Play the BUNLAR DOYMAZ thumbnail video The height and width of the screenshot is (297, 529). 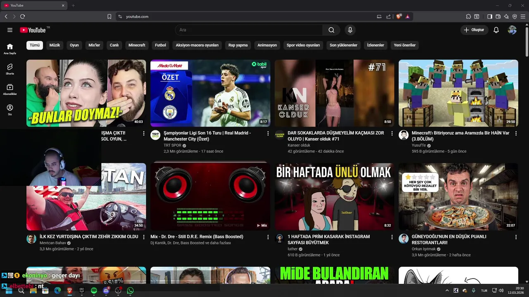86,93
